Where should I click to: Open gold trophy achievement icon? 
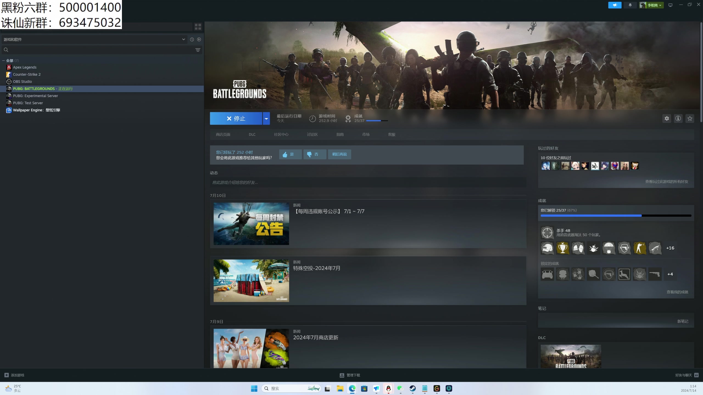pyautogui.click(x=562, y=248)
